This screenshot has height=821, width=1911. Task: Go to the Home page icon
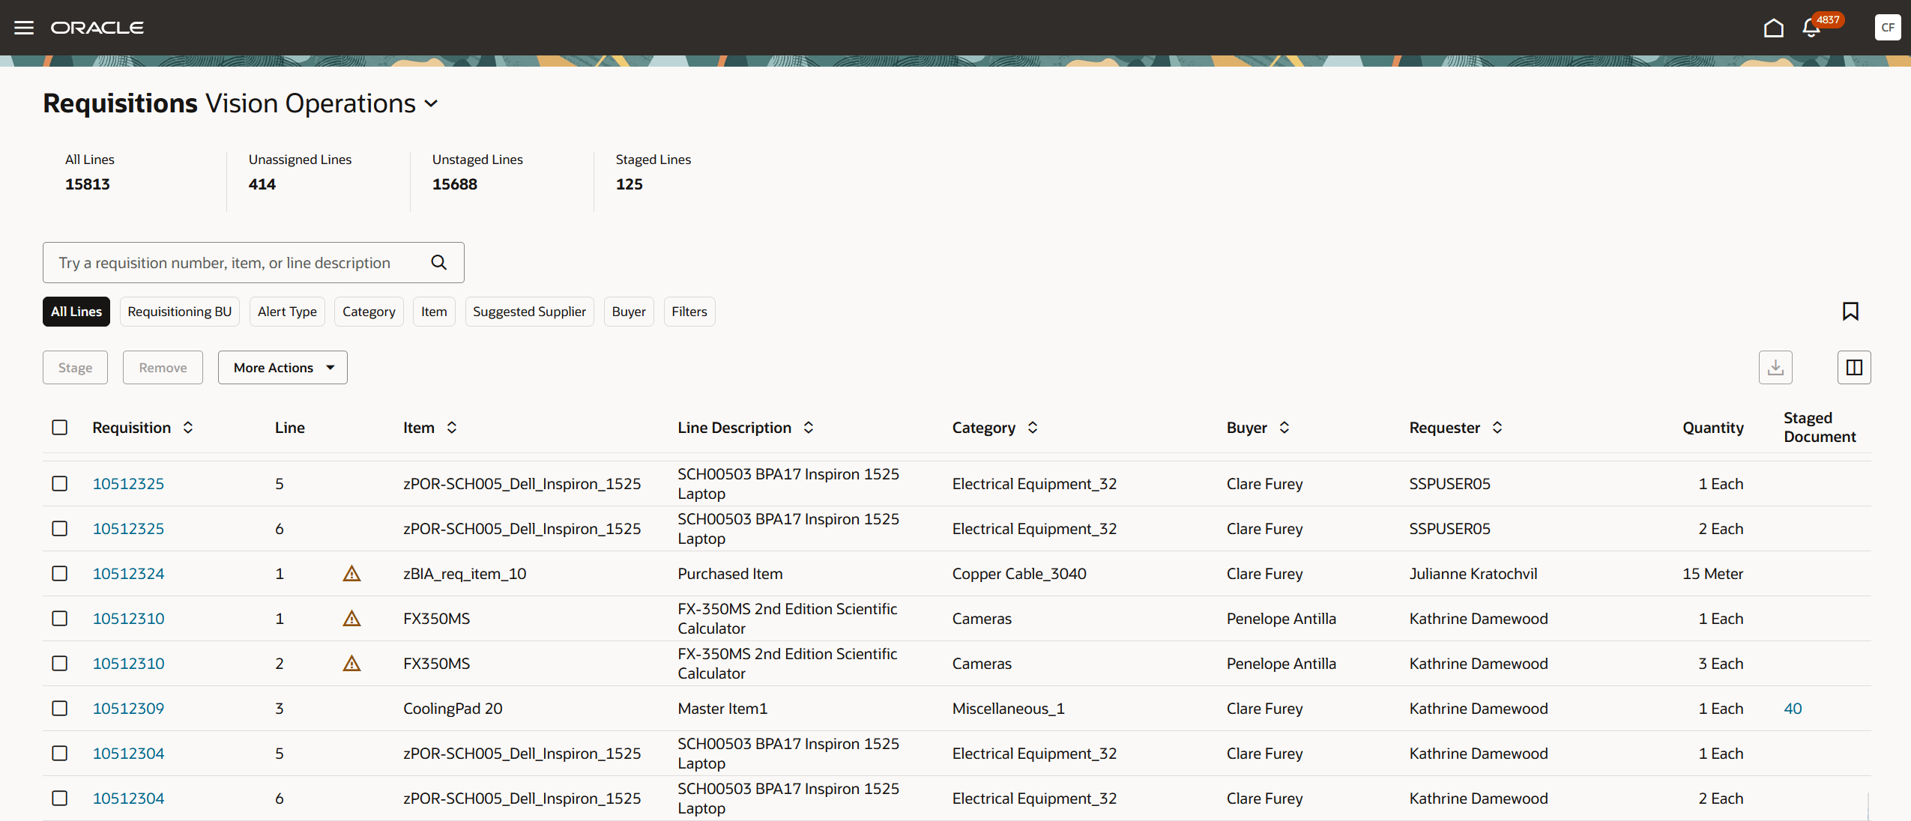pos(1773,28)
